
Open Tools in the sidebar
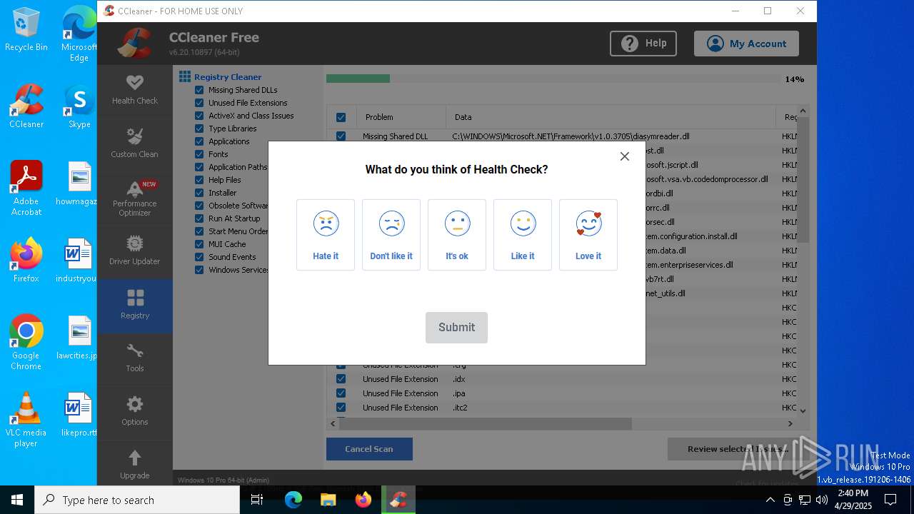pyautogui.click(x=135, y=358)
